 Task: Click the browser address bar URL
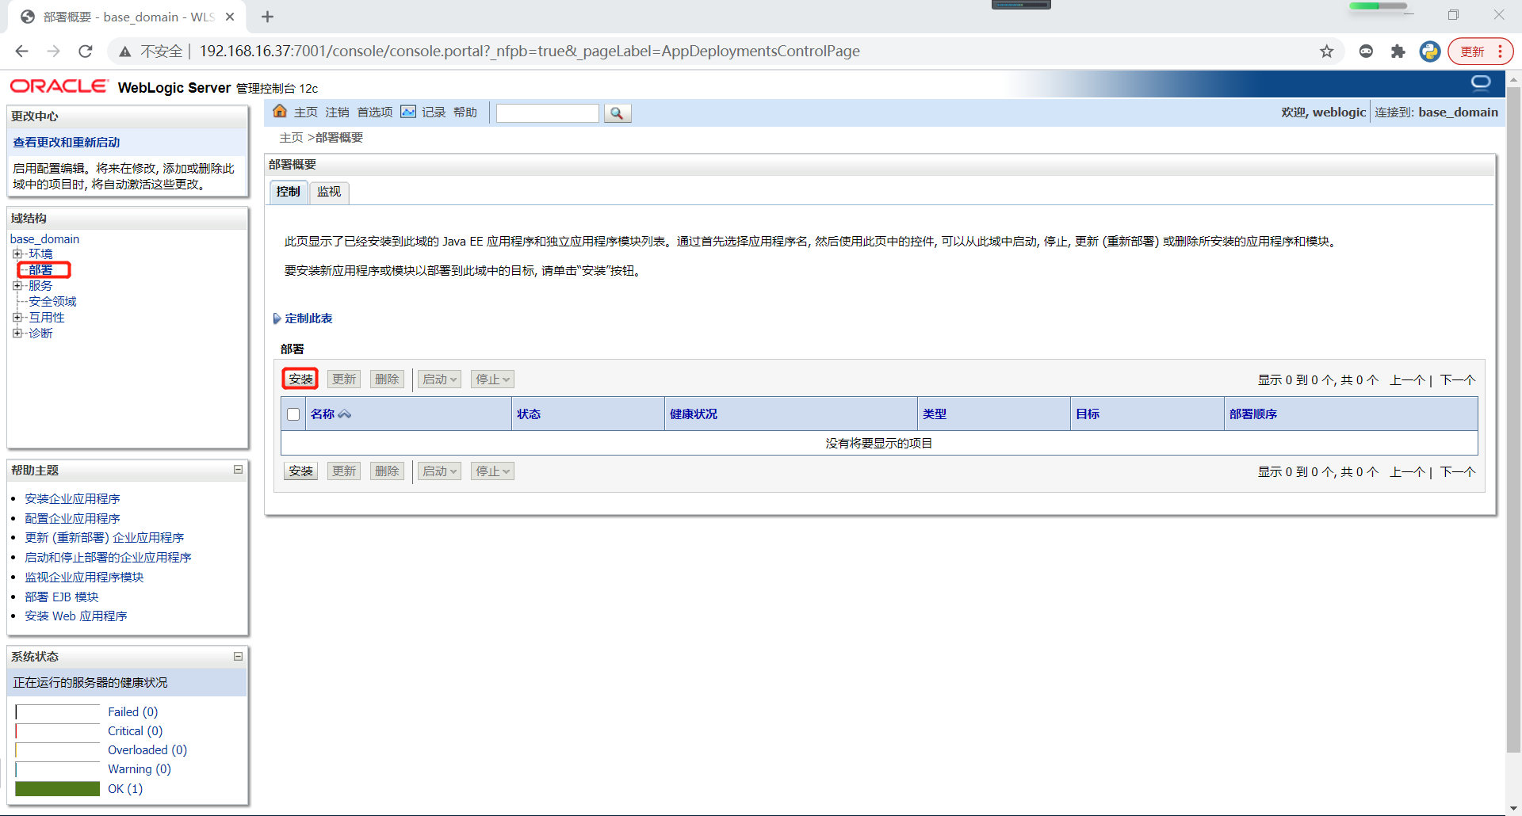530,51
